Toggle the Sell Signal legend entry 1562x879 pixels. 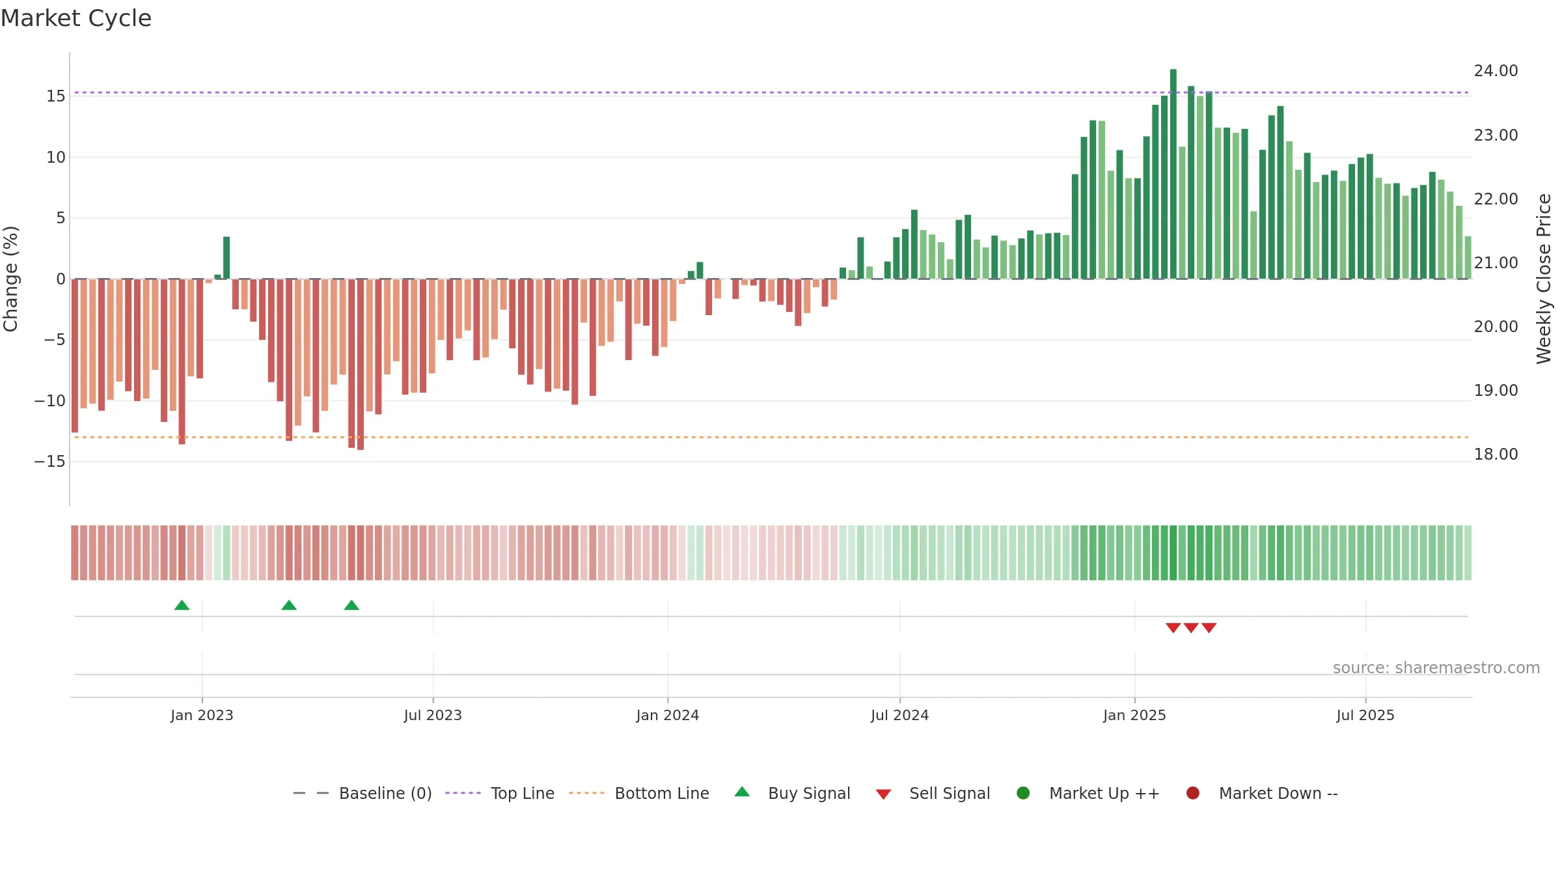pyautogui.click(x=933, y=793)
